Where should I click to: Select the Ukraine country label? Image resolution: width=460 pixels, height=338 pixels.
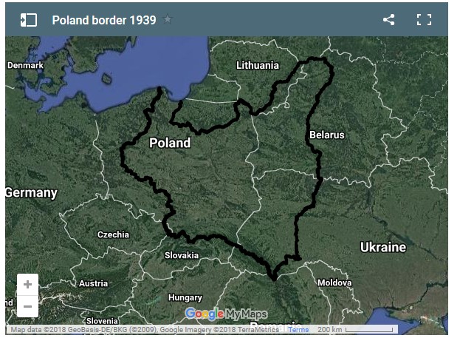click(x=382, y=247)
